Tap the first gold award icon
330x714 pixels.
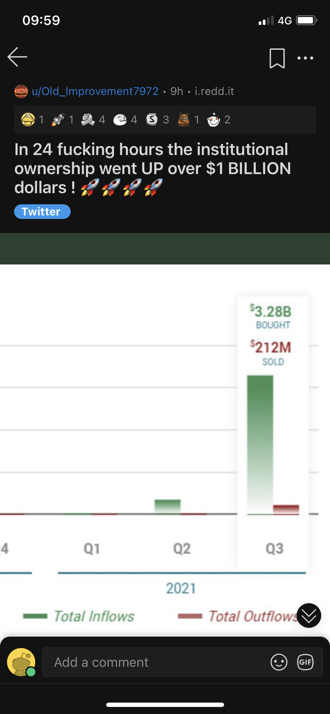28,120
